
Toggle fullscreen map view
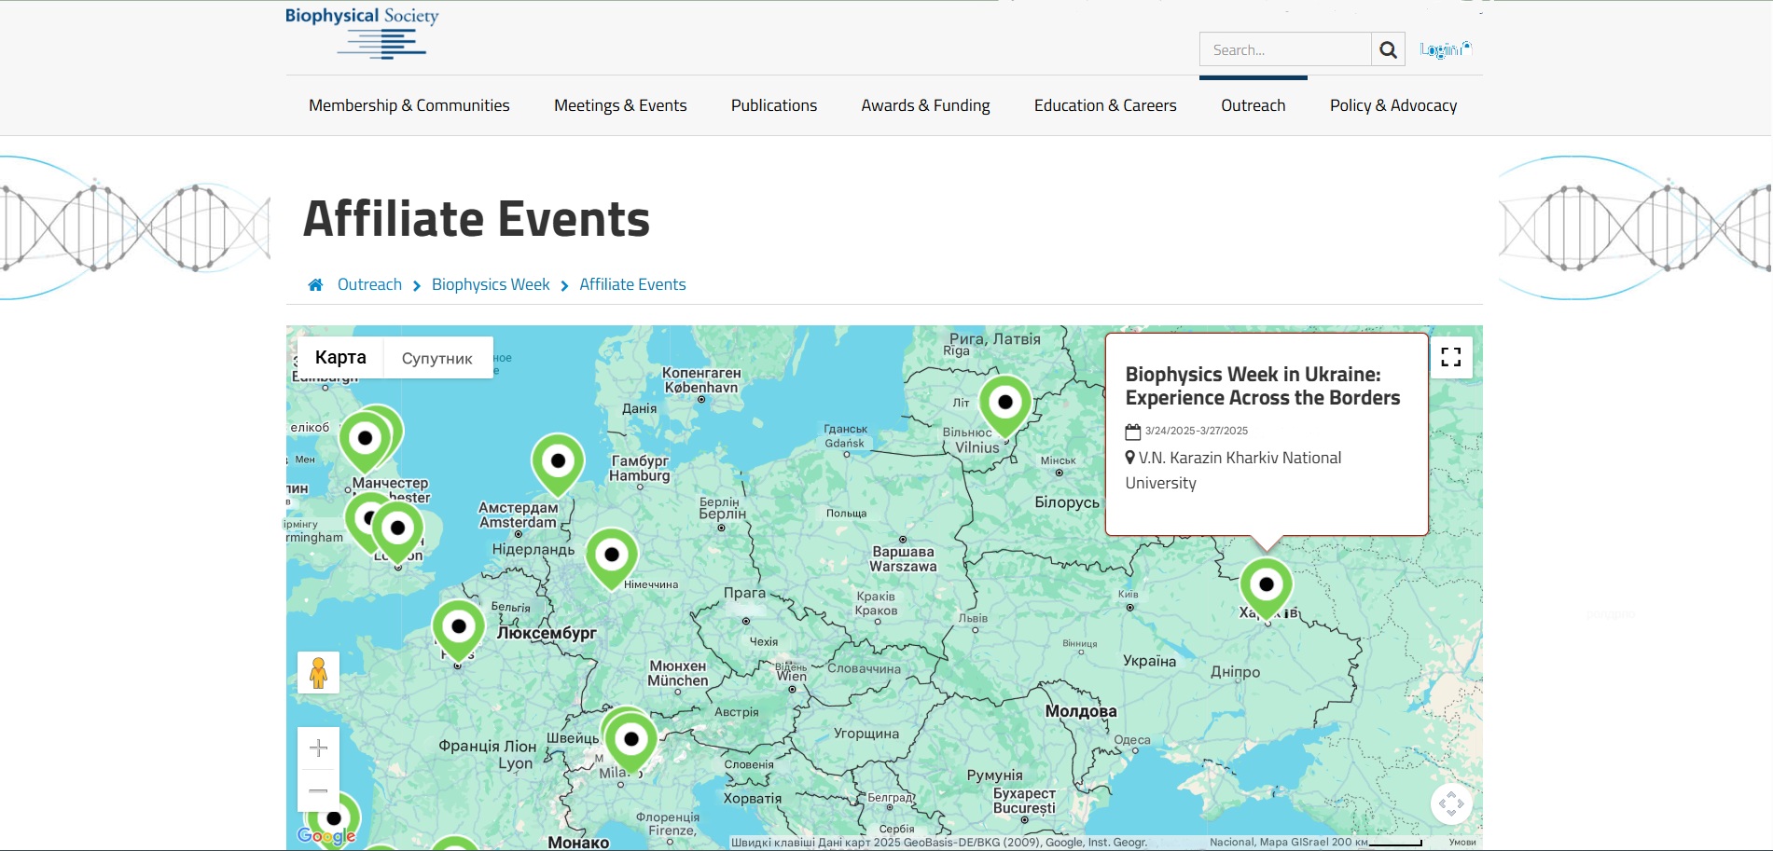[1451, 357]
